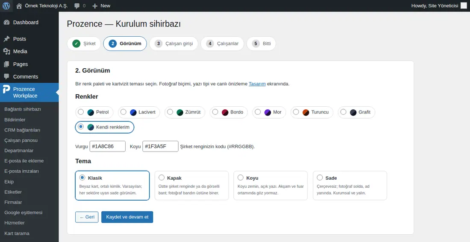Open Departmanlar submenu item
This screenshot has width=470, height=242.
(x=19, y=151)
